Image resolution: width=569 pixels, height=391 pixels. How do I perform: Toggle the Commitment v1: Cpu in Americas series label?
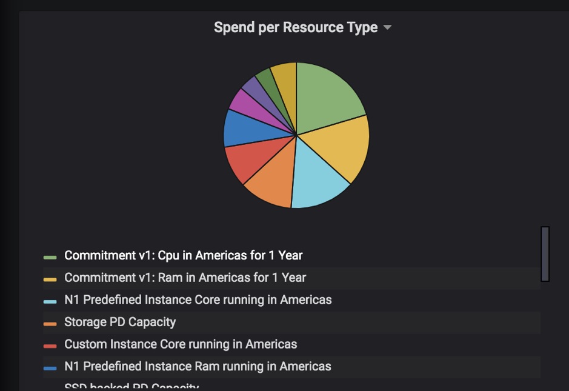click(x=183, y=255)
